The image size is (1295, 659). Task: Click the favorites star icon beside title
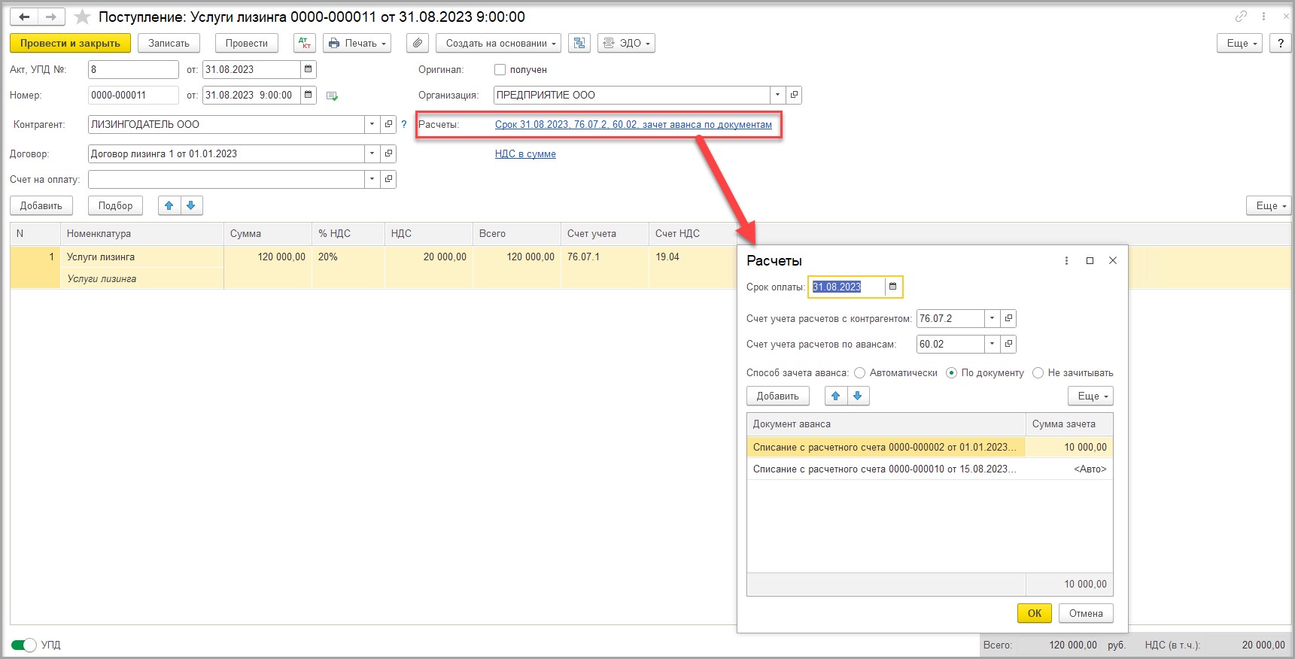click(x=82, y=17)
